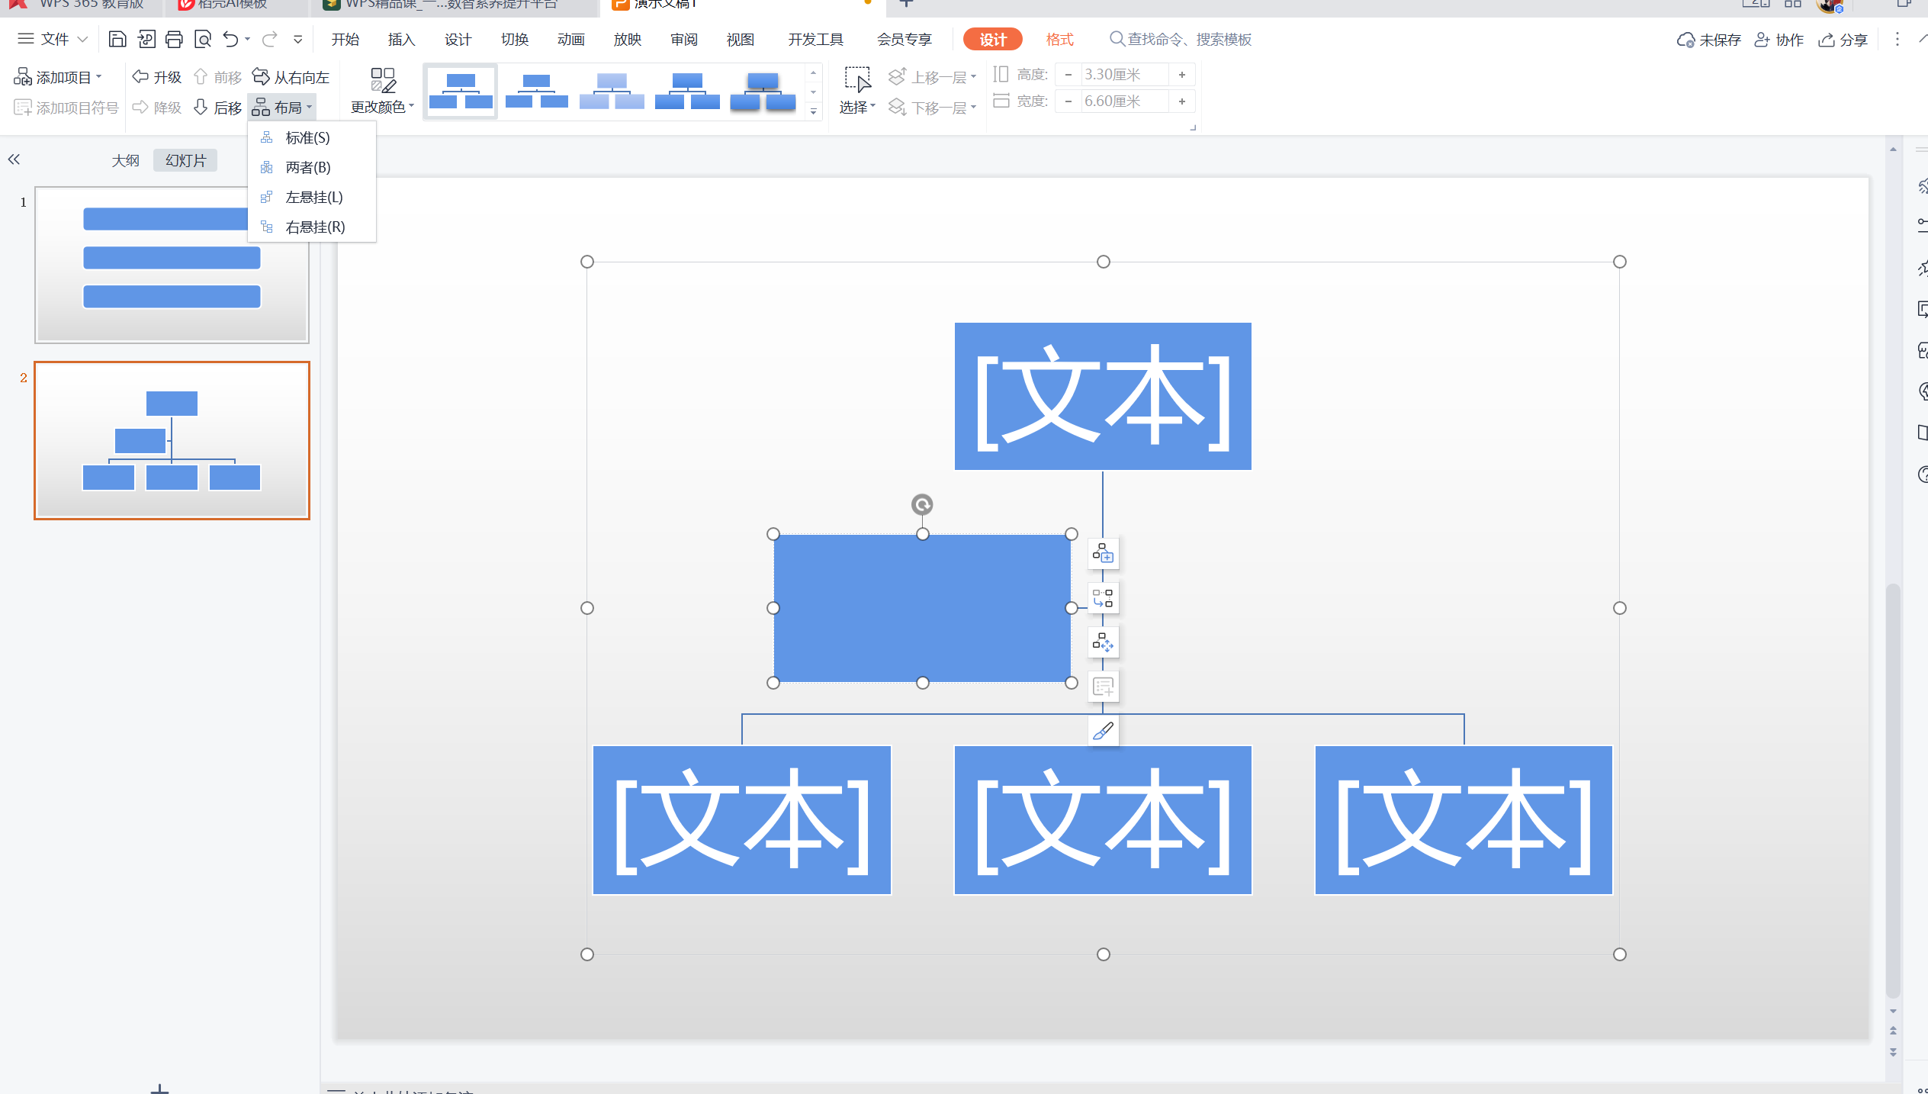The image size is (1928, 1094).
Task: Click the Undo arrow icon
Action: pos(230,39)
